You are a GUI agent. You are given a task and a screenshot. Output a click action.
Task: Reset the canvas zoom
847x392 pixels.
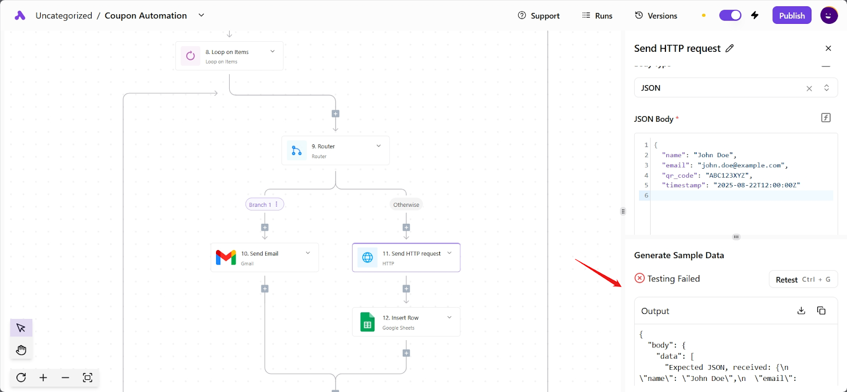pyautogui.click(x=21, y=378)
